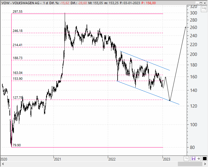Click the VOW - VOLKSWAGEN AG title text
The height and width of the screenshot is (167, 208).
tap(20, 3)
